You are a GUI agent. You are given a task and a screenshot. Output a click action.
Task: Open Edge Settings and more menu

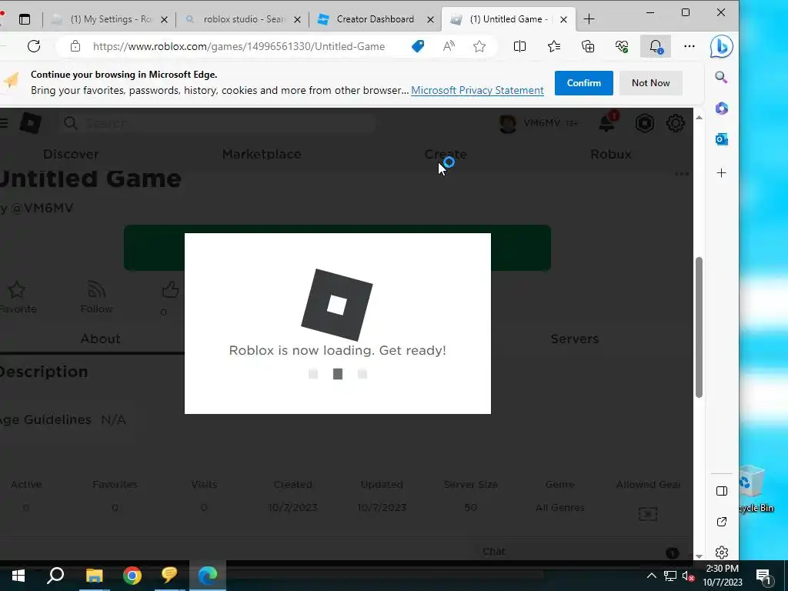(x=689, y=46)
